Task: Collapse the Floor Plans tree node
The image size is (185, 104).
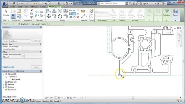Action: (6, 77)
